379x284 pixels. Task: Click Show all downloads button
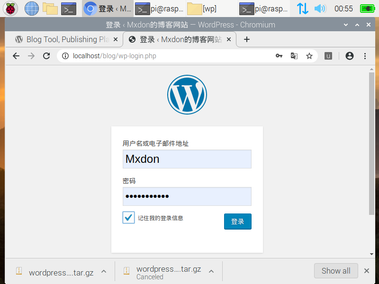(x=336, y=271)
